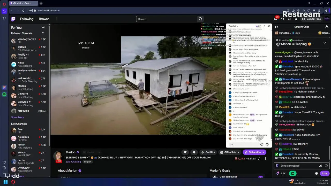
Task: Send message with the Chat button
Action: click(325, 173)
